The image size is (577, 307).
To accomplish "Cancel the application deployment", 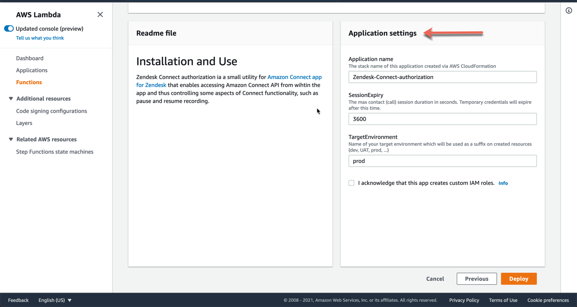I will click(435, 279).
